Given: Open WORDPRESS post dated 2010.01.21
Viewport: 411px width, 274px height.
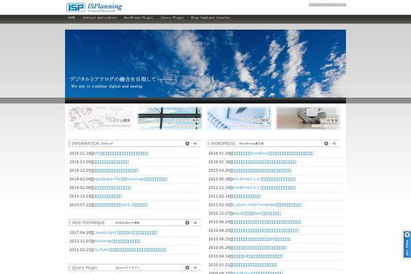Looking at the screenshot, I should click(x=255, y=265).
